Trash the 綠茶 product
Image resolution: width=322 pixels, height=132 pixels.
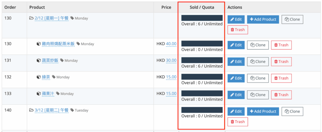pos(281,78)
